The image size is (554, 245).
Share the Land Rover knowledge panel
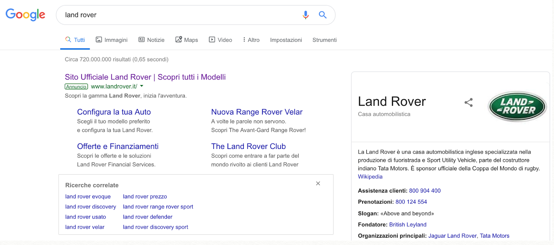[x=468, y=102]
